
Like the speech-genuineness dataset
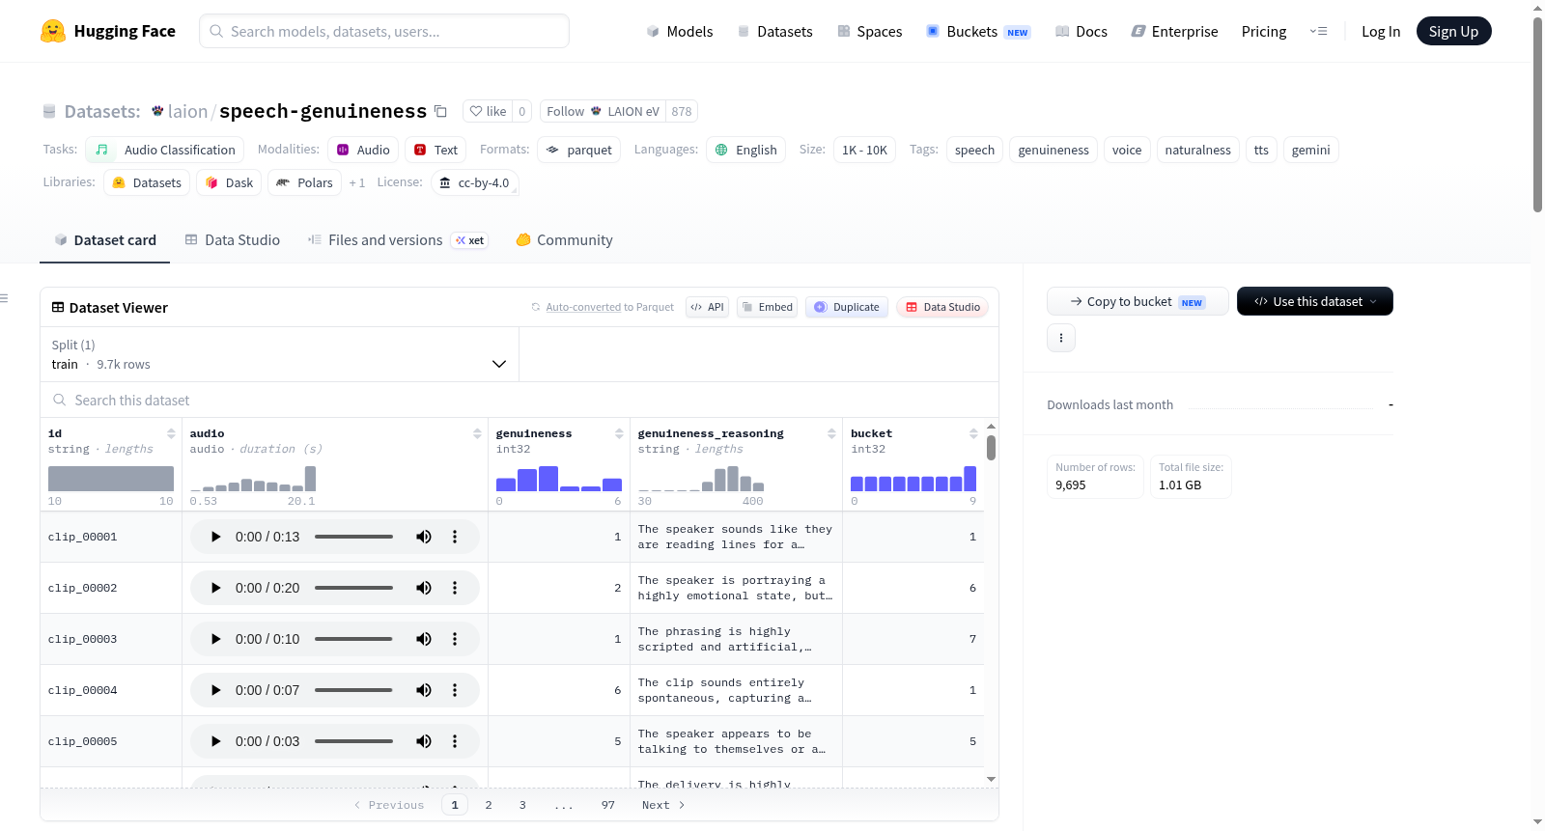pyautogui.click(x=488, y=111)
